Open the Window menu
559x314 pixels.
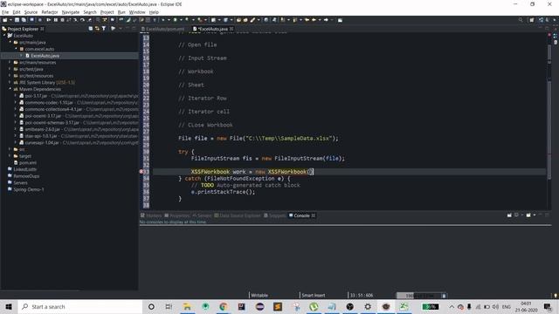[137, 12]
